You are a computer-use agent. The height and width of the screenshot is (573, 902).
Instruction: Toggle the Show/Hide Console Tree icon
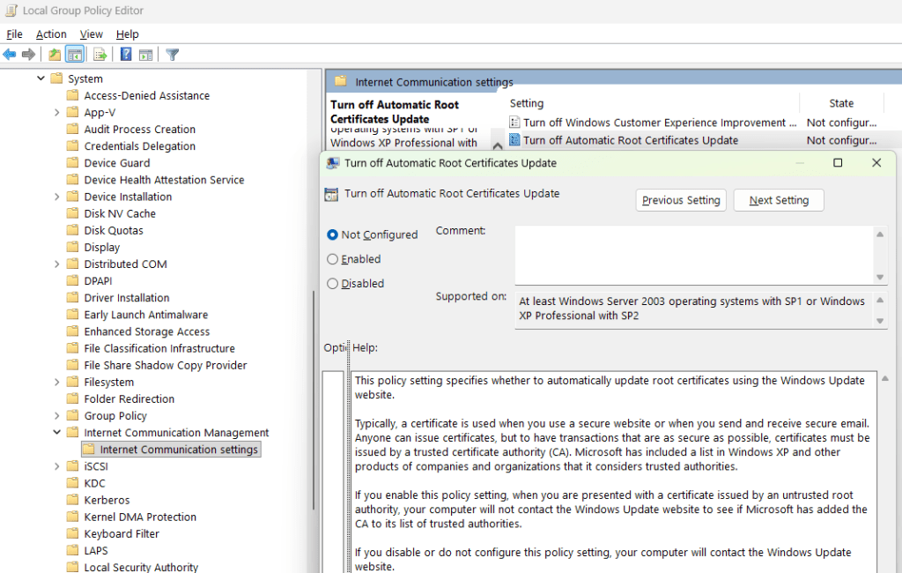[75, 55]
